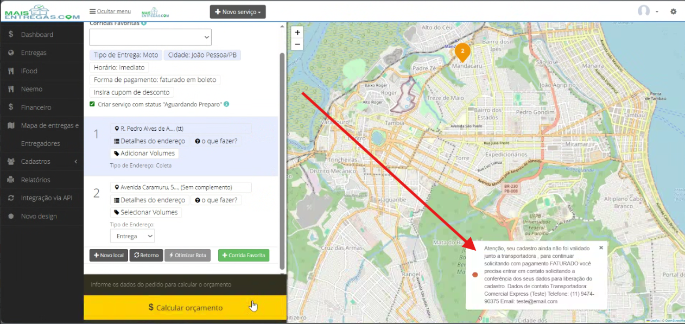Click Adicionar Volumes for stop 1
This screenshot has height=324, width=685.
coord(144,154)
